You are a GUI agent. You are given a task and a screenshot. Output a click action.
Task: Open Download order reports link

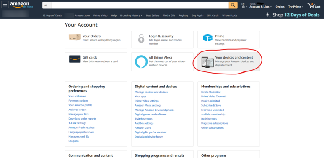82,119
